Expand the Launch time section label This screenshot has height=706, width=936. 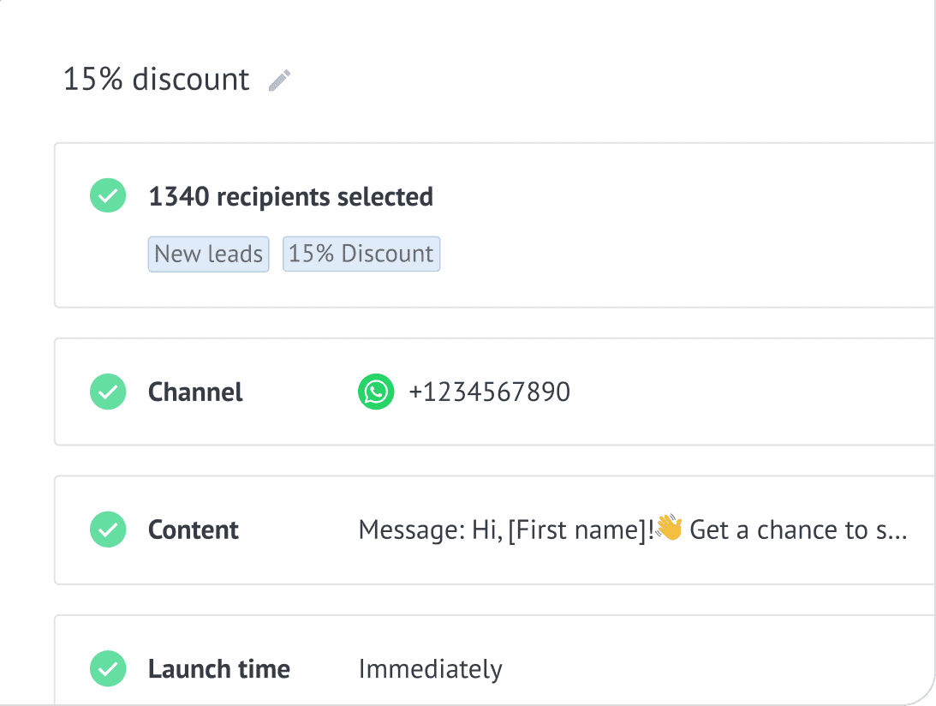pyautogui.click(x=219, y=669)
